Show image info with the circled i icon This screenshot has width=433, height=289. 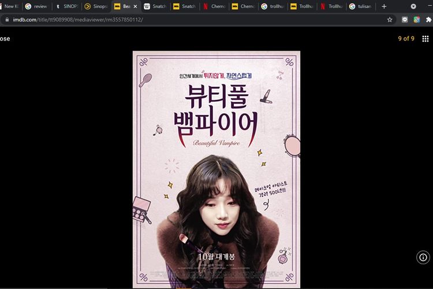423,257
